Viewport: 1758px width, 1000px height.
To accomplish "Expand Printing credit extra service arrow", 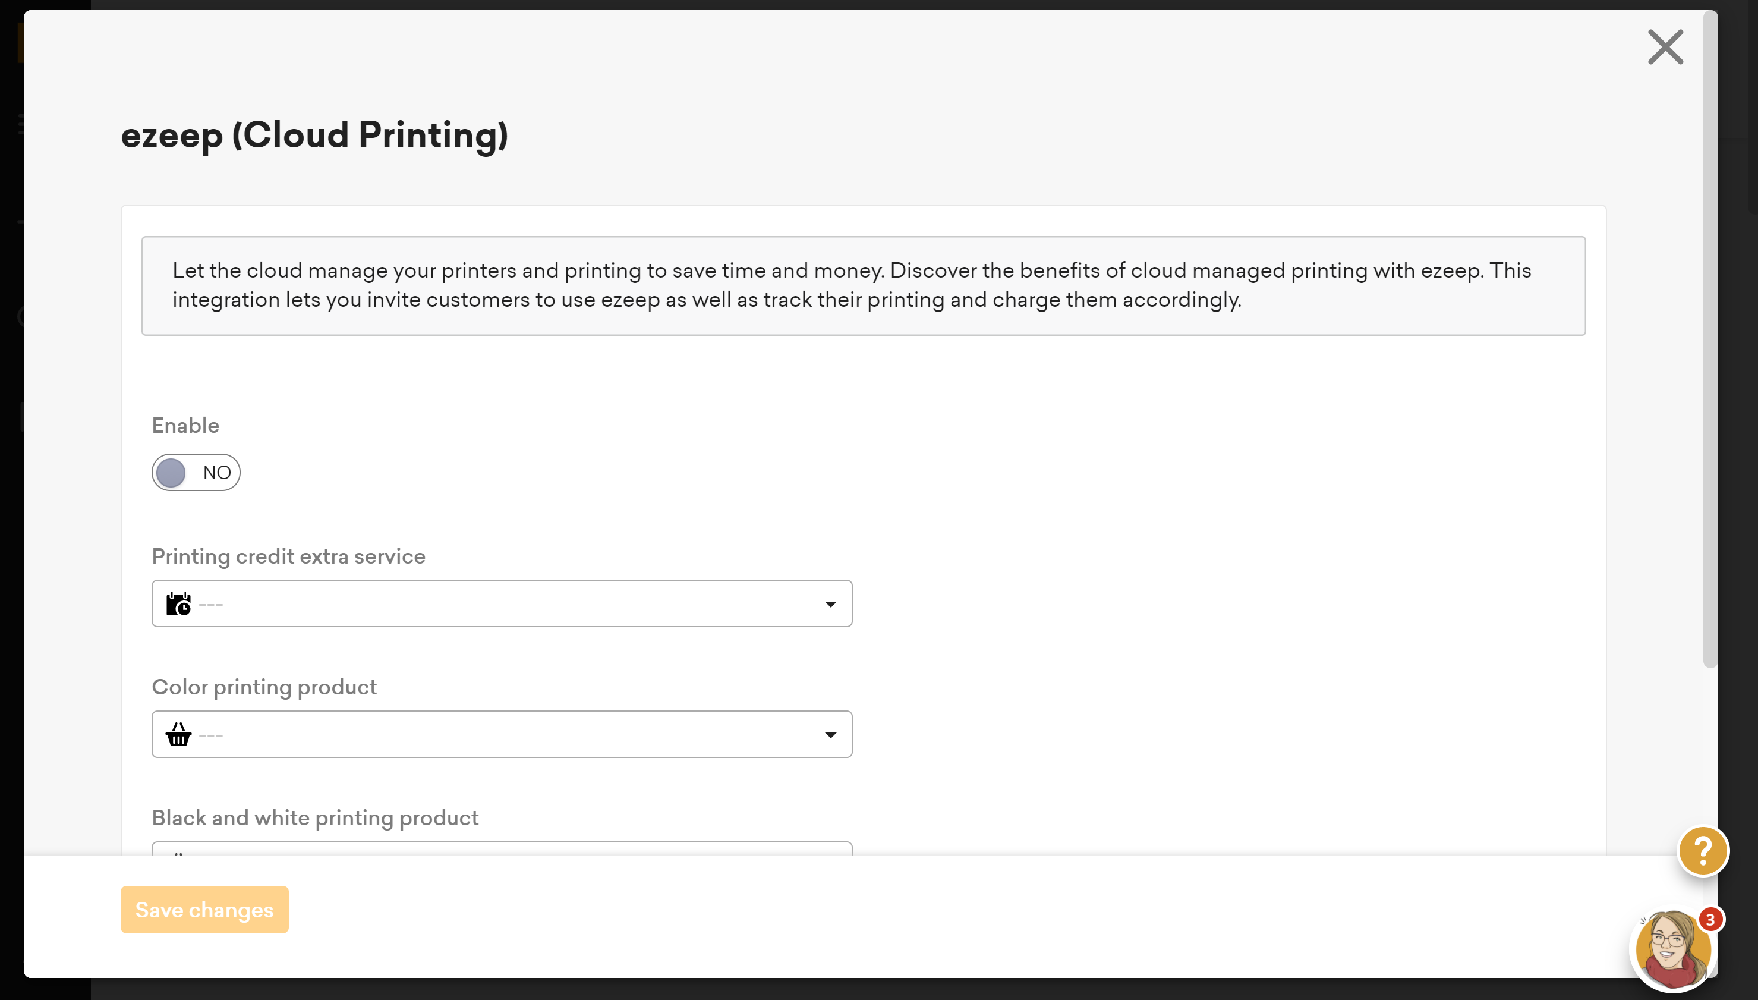I will [x=831, y=605].
